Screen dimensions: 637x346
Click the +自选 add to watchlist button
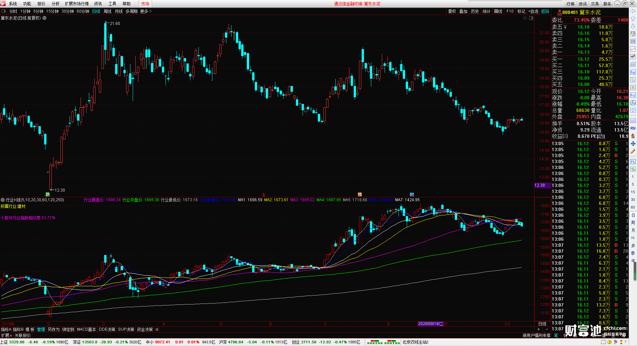click(533, 11)
